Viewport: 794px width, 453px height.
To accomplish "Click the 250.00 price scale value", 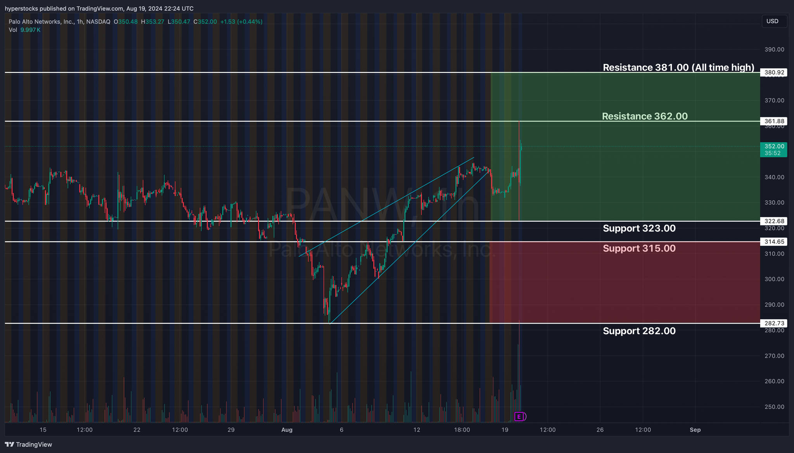I will pyautogui.click(x=774, y=407).
